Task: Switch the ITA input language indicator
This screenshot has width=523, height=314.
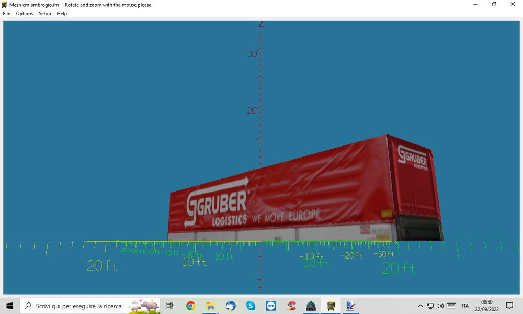Action: tap(465, 306)
